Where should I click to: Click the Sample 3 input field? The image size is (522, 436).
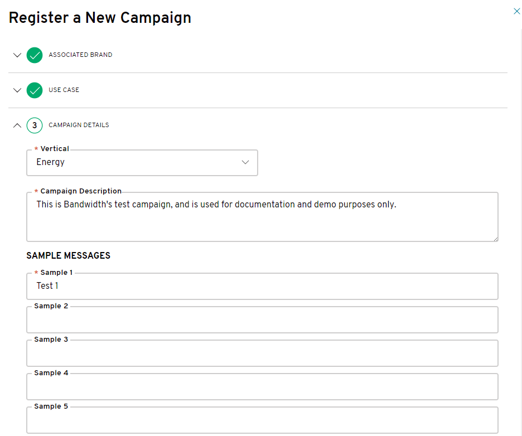(x=262, y=353)
